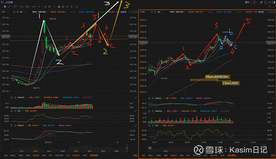Open MAVOL settings gear on left chart

(x=12, y=97)
